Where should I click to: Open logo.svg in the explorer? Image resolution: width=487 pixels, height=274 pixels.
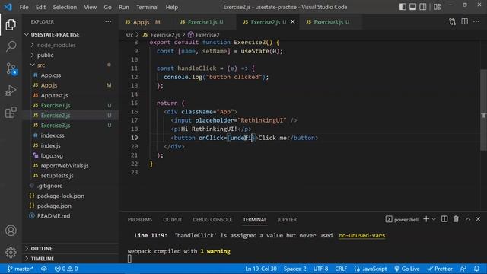(71, 155)
